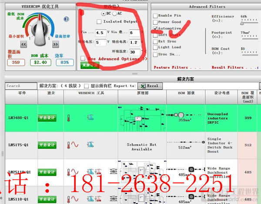Sort by 原理图 column header
The height and width of the screenshot is (204, 261).
pyautogui.click(x=142, y=97)
